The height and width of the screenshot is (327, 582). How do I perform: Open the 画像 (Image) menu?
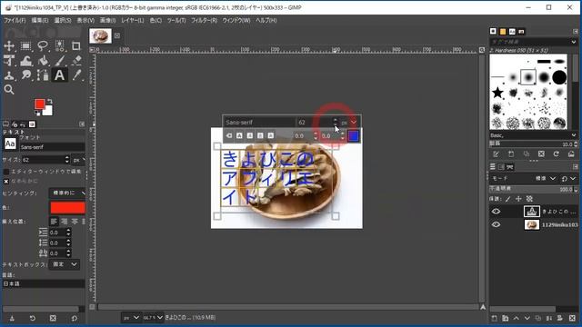pos(107,20)
